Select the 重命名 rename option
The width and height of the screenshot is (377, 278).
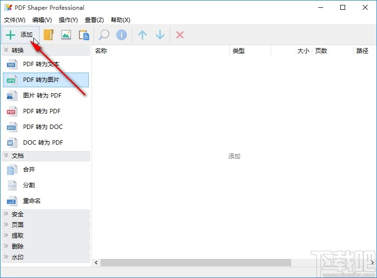click(46, 201)
